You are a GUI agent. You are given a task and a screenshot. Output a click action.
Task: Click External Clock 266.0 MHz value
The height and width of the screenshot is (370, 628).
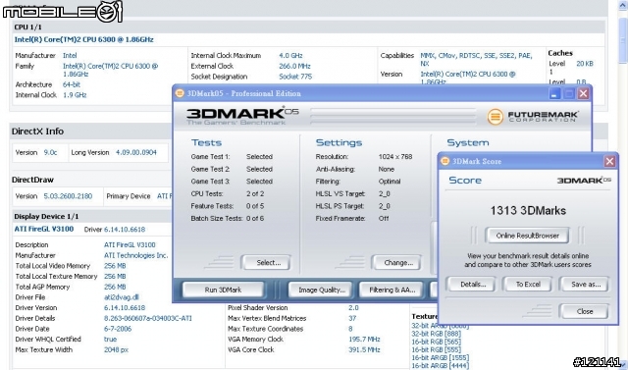point(294,66)
